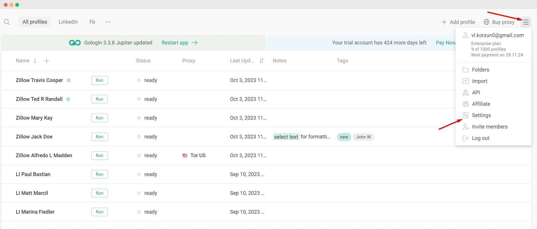Select profile name LI Marina Fiedler

pos(35,212)
